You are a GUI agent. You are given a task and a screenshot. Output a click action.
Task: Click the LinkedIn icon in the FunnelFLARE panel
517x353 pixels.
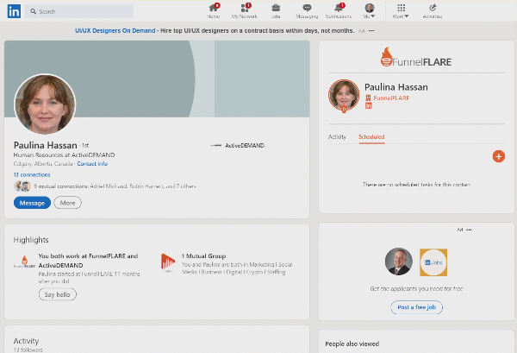click(369, 105)
